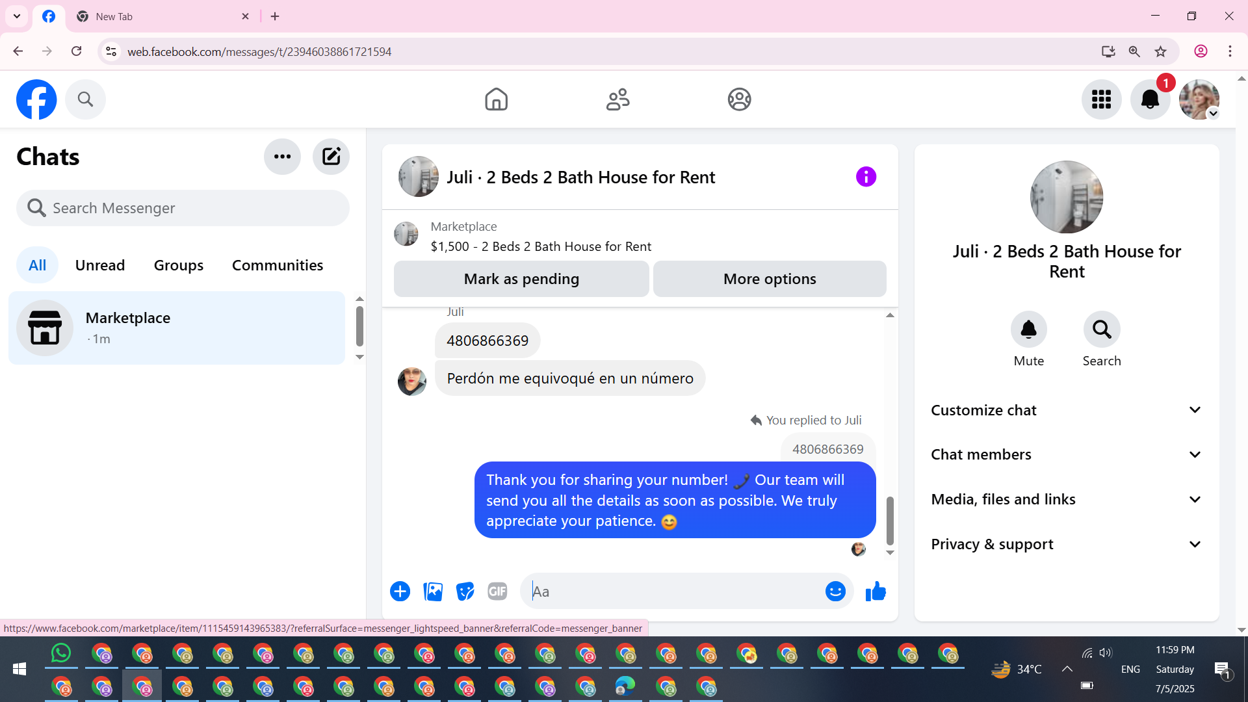The image size is (1248, 702).
Task: Attach a file using the photo icon
Action: click(433, 591)
